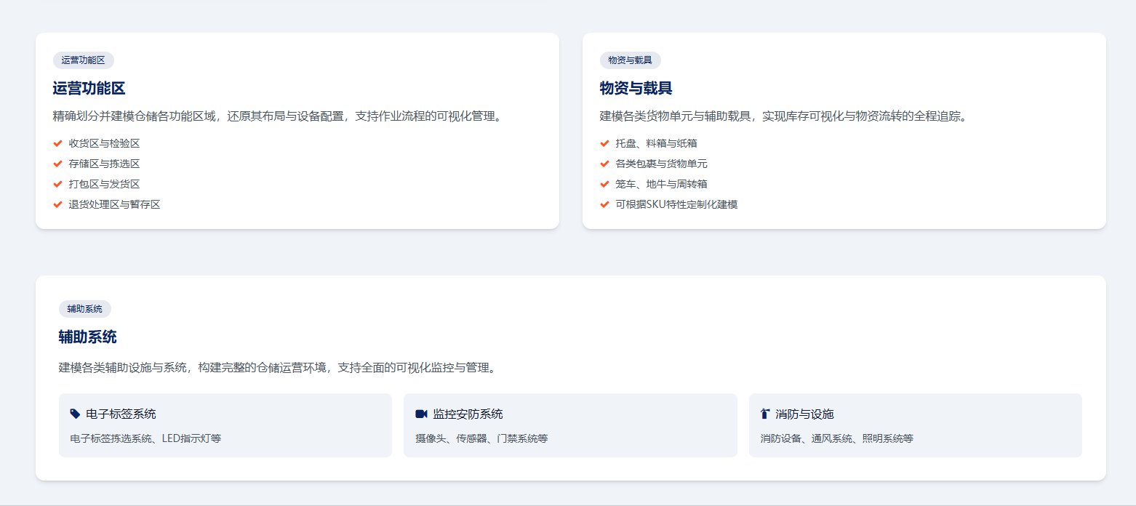Click the checkmark beside 可根据SKU特性定制化建模

point(604,204)
